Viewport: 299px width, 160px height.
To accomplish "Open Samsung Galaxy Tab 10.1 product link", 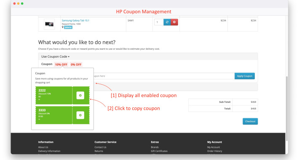I will pos(75,20).
